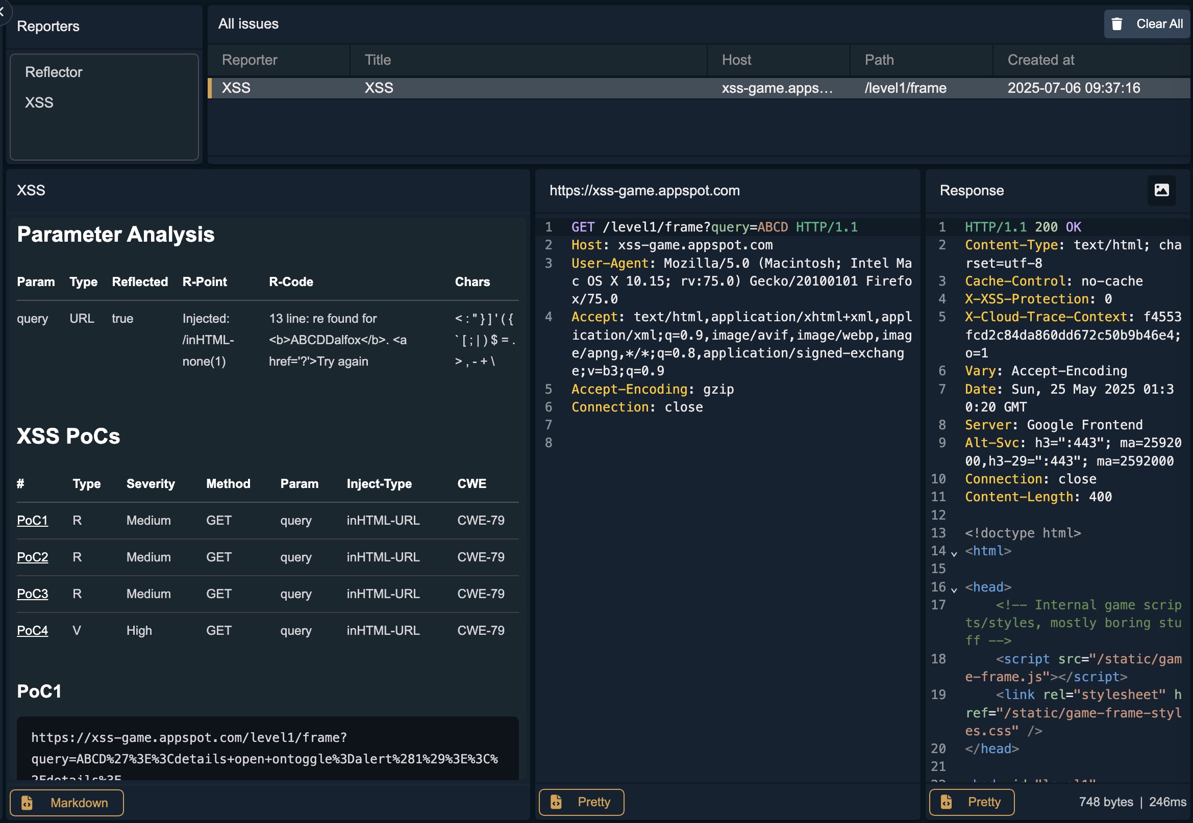Click the timestamp 2025-07-06 09:37:16
This screenshot has height=823, width=1193.
pyautogui.click(x=1074, y=88)
